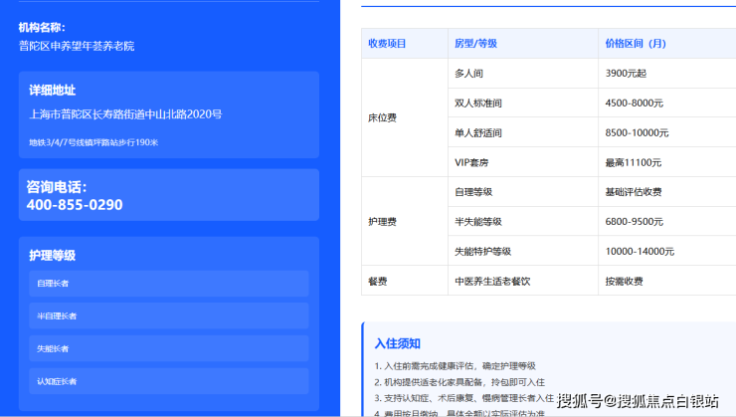736x417 pixels.
Task: Select the 半自理长者 care level item
Action: tap(168, 316)
